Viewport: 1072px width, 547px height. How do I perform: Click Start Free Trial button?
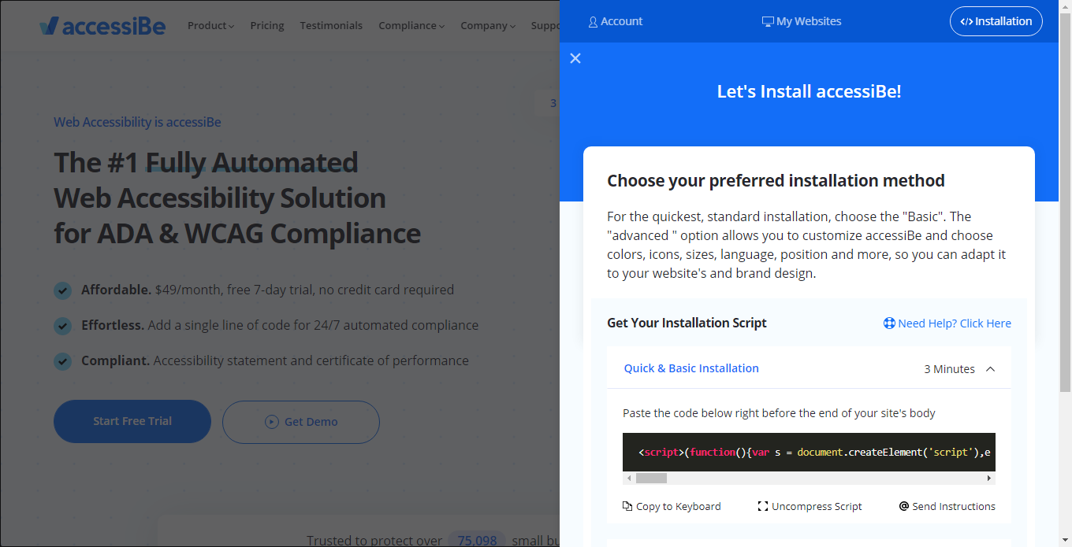pos(132,422)
